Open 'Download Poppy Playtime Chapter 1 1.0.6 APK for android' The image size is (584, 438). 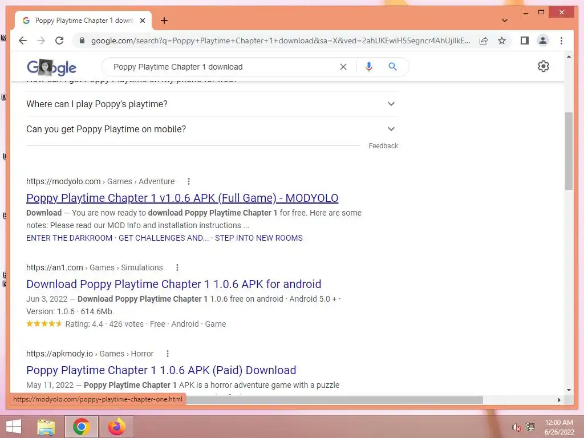point(173,284)
